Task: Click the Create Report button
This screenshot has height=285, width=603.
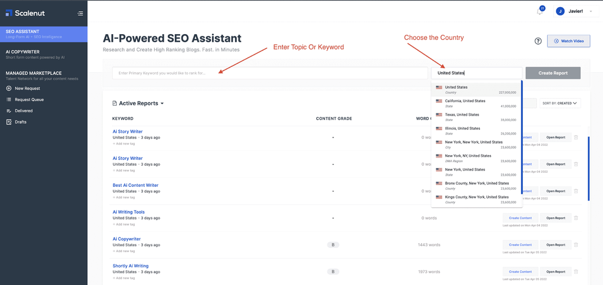Action: point(553,73)
